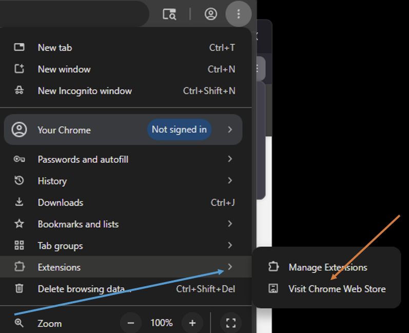Expand Tab groups submenu chevron
This screenshot has height=333, width=409.
(230, 245)
